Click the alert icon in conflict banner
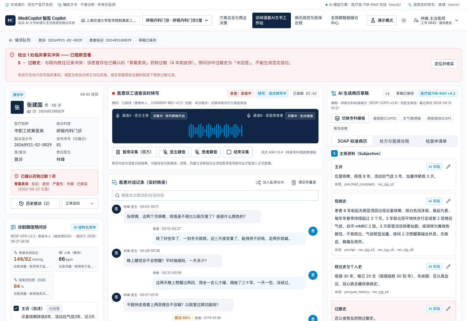The image size is (467, 321). pyautogui.click(x=12, y=55)
